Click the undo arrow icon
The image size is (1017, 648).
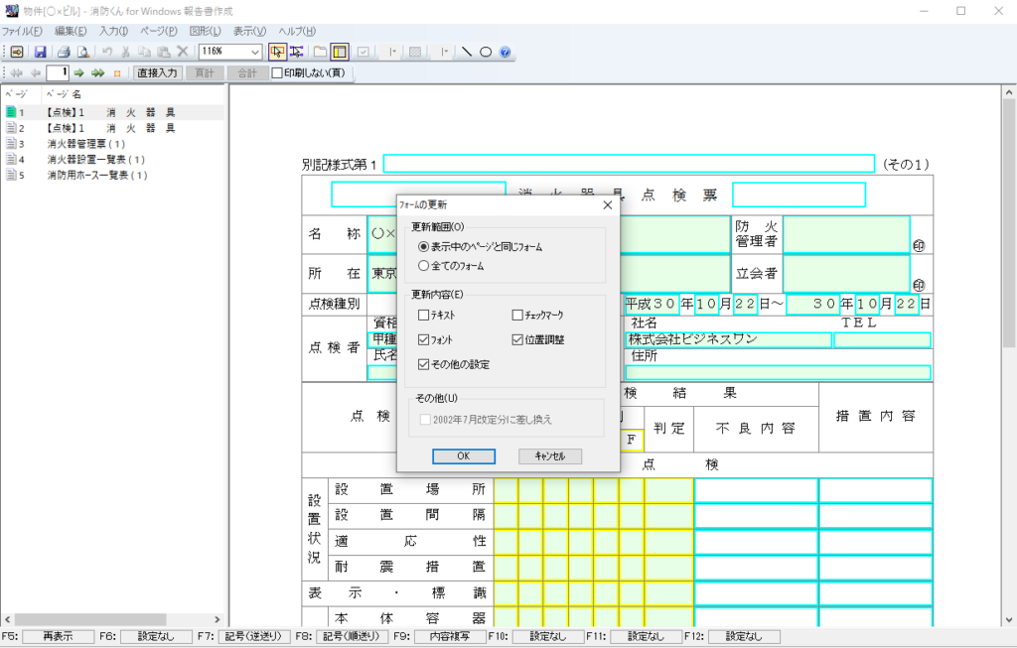[107, 52]
